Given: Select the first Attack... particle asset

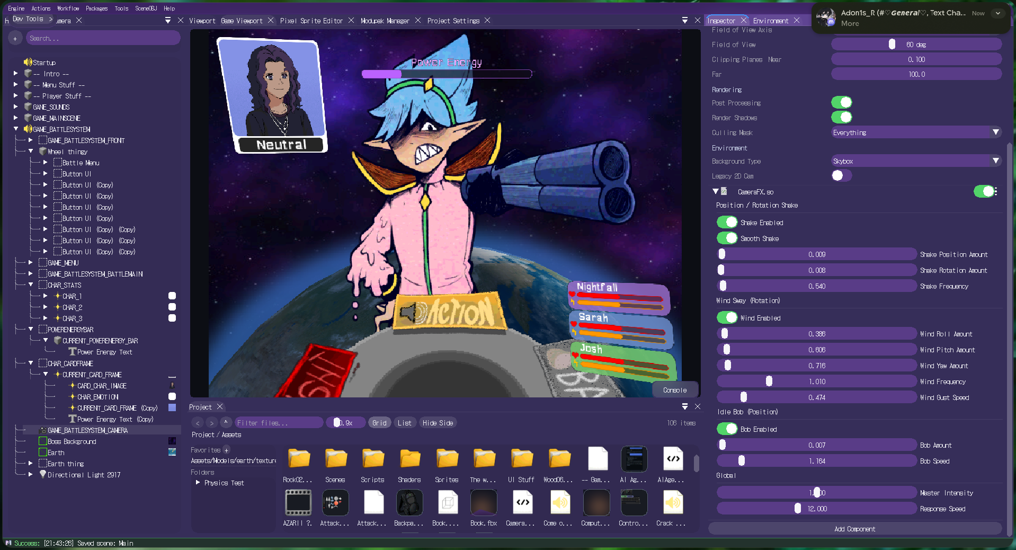Looking at the screenshot, I should 335,508.
